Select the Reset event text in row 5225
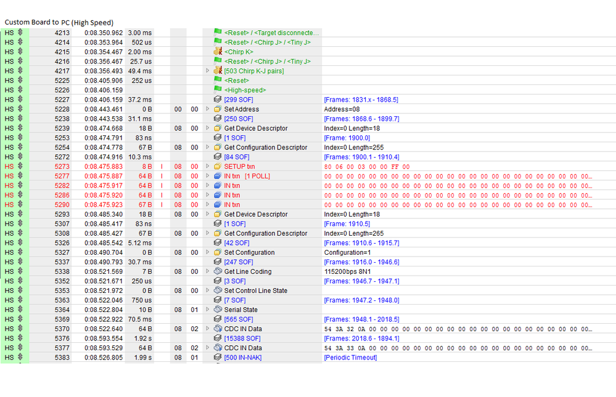The height and width of the screenshot is (397, 616). pos(237,81)
